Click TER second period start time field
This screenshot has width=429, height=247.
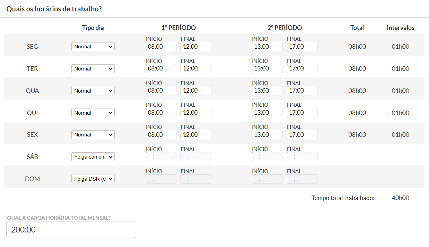(267, 69)
